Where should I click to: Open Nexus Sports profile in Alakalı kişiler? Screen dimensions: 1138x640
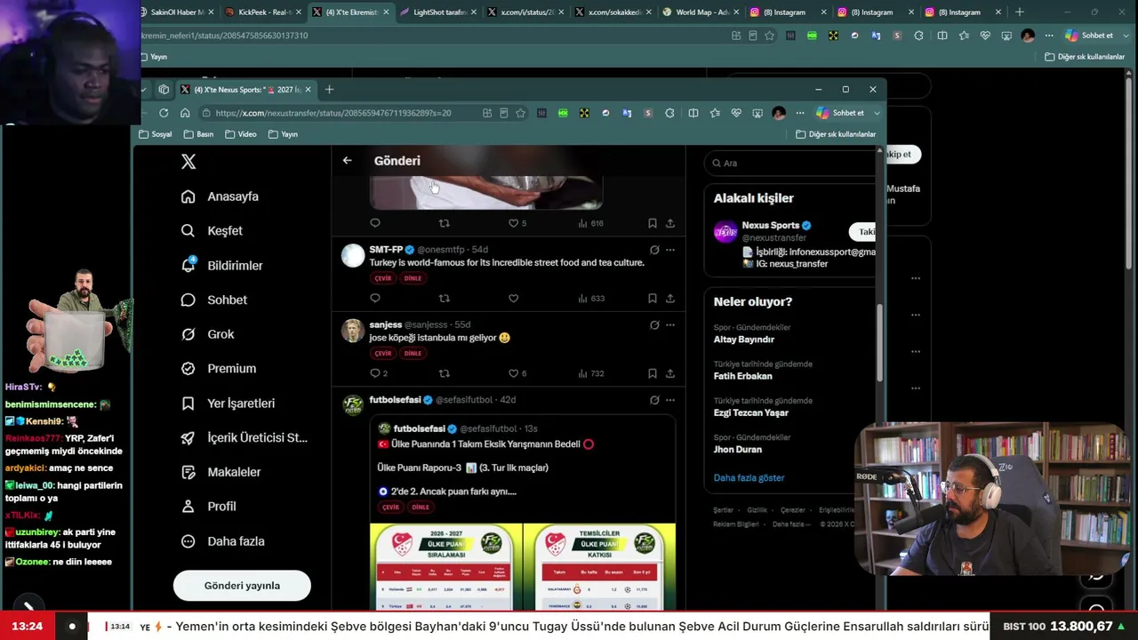tap(770, 226)
